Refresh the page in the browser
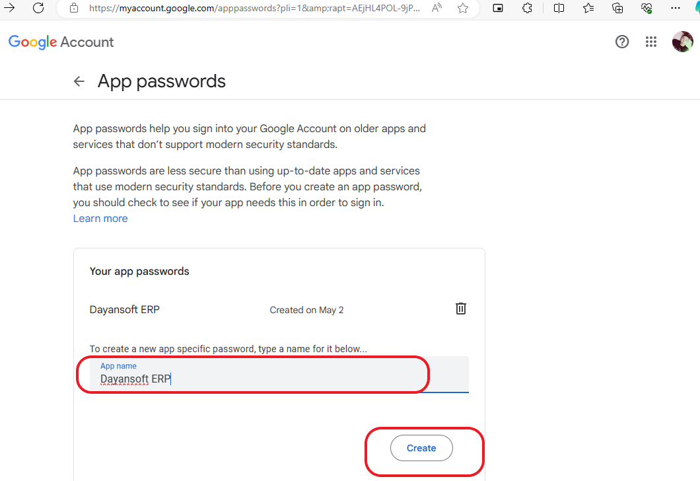 pos(38,8)
